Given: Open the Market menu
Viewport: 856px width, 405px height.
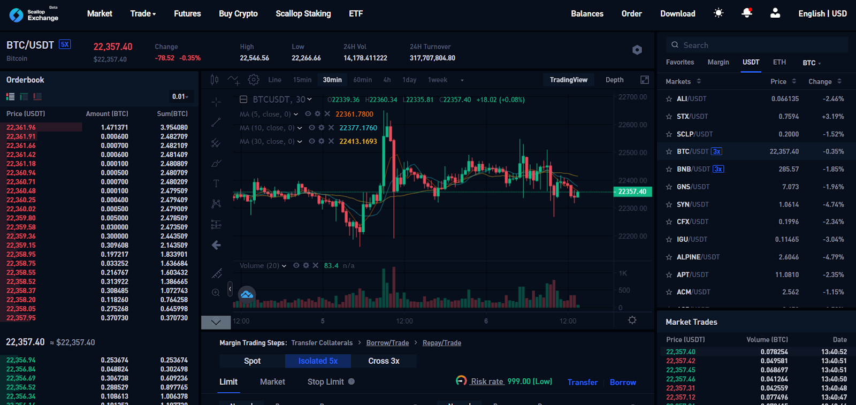Looking at the screenshot, I should click(100, 13).
